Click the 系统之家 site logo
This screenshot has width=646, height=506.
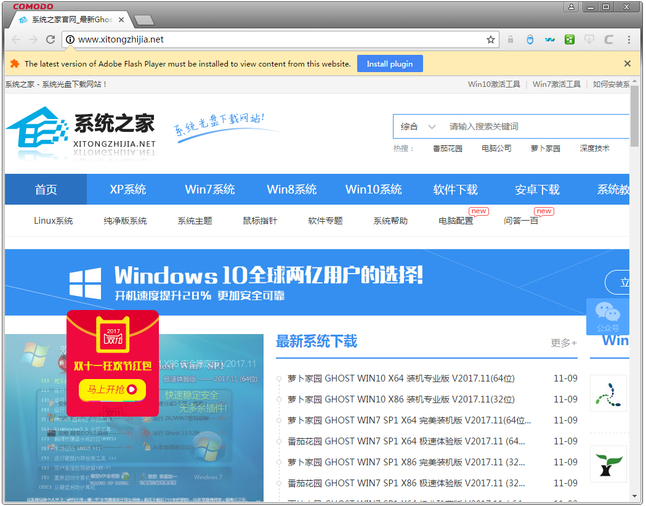tap(81, 132)
